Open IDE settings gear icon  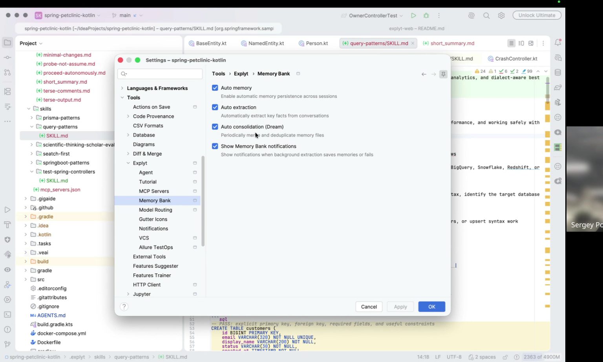coord(501,16)
